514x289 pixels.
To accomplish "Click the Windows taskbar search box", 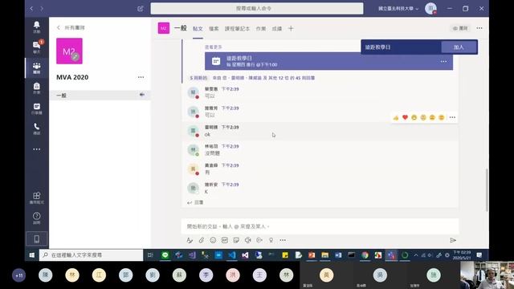I will tap(91, 255).
